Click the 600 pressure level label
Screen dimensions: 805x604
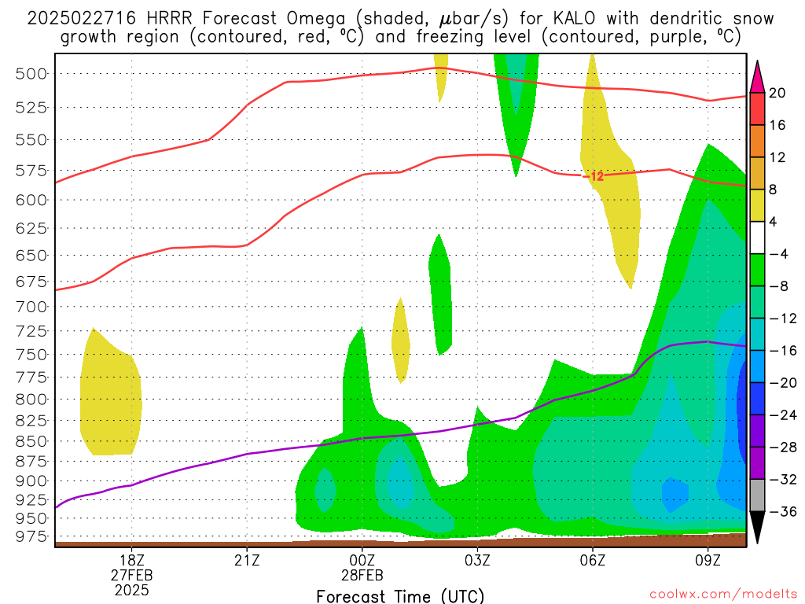tap(31, 200)
